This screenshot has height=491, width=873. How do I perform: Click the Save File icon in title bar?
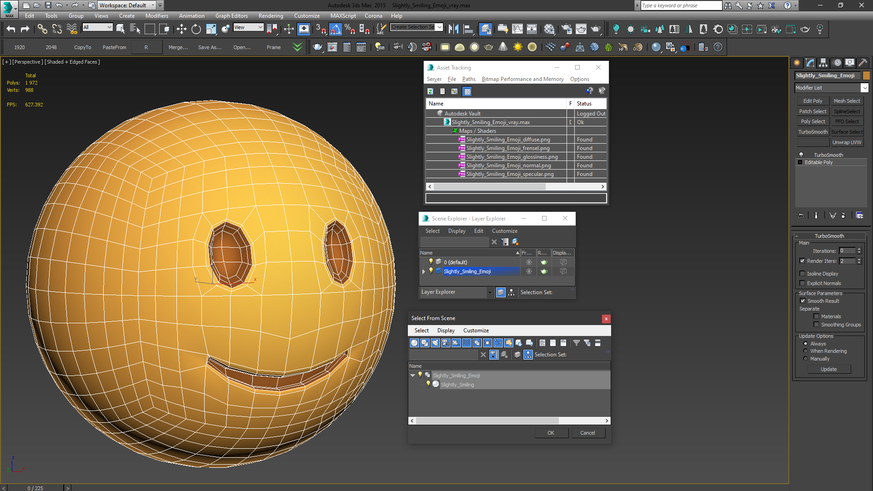pos(48,5)
